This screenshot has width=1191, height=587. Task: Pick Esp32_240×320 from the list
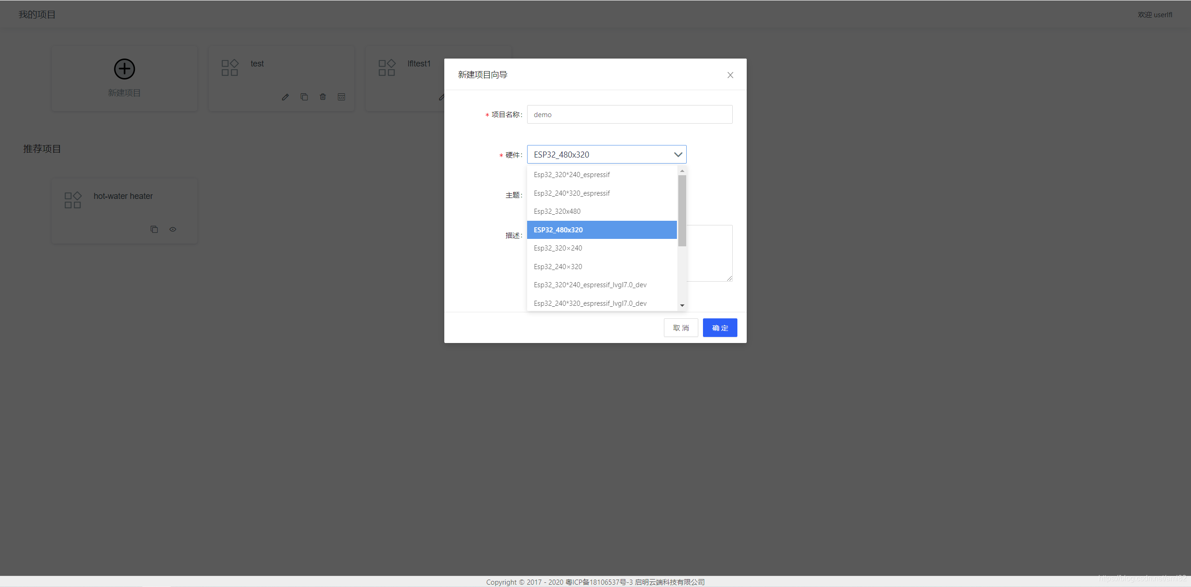602,266
